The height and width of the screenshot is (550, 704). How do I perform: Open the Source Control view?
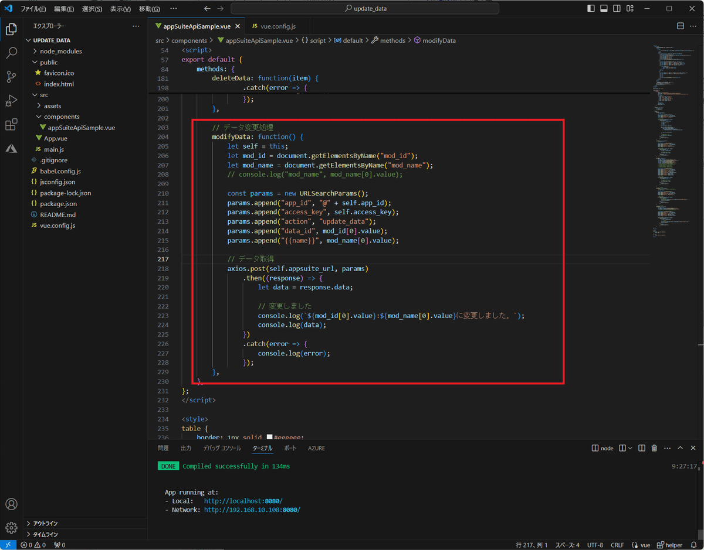[11, 77]
